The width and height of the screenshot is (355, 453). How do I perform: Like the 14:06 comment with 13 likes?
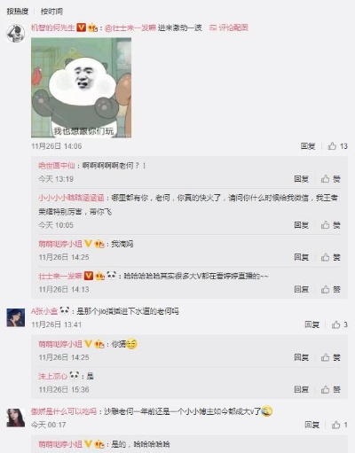click(x=332, y=146)
